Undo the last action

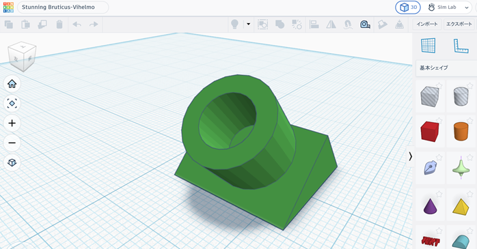(x=77, y=25)
